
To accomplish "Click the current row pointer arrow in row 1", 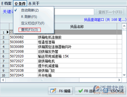I will 8,32.
